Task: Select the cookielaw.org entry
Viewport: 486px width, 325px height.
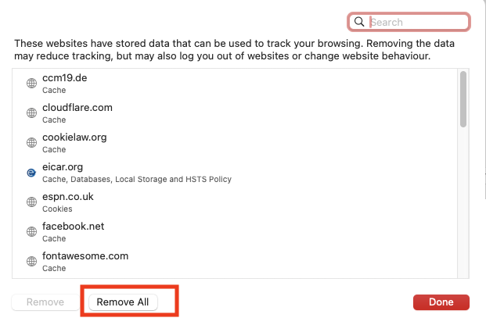Action: [235, 143]
